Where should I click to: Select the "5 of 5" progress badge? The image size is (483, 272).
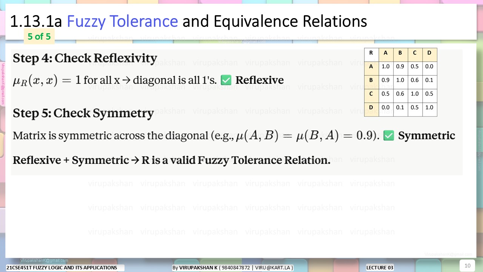click(x=39, y=37)
